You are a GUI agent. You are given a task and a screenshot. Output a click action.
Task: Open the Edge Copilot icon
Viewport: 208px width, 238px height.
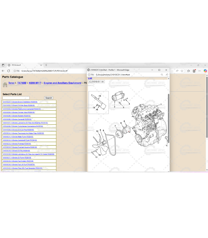[x=205, y=71]
